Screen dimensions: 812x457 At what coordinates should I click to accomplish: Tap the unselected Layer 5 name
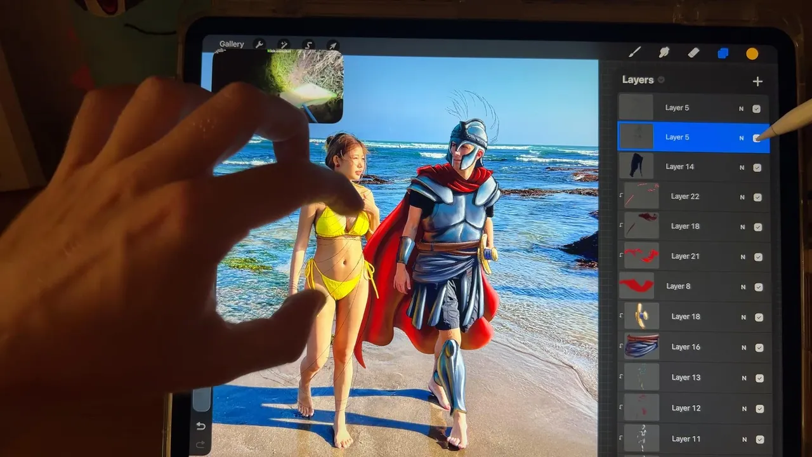point(677,108)
